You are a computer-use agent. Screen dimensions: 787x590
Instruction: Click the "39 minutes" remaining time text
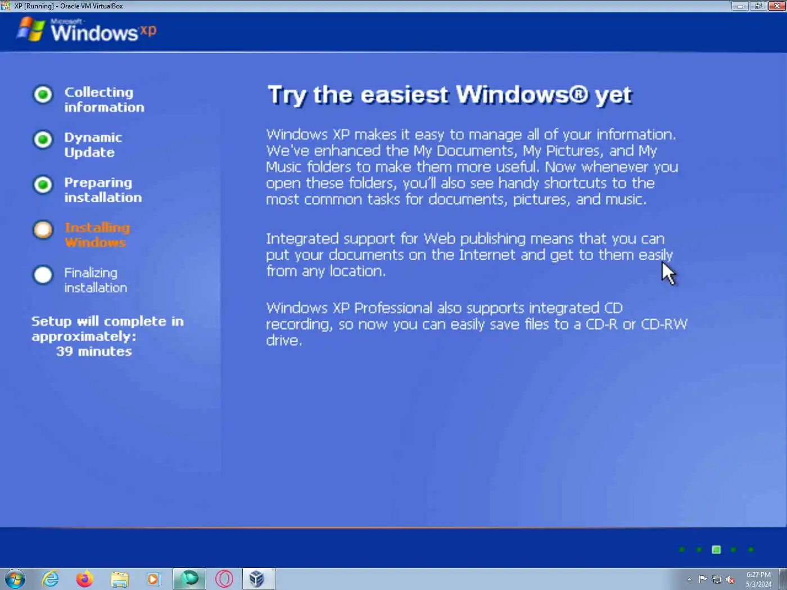(94, 351)
